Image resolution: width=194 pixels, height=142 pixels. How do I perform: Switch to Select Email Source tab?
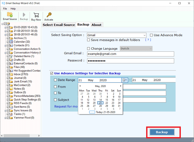59,25
